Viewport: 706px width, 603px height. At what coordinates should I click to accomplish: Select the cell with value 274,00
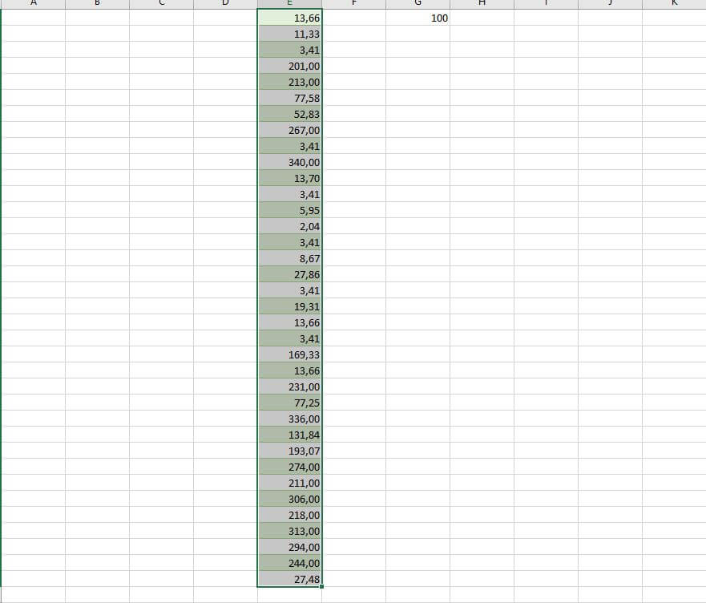(289, 467)
